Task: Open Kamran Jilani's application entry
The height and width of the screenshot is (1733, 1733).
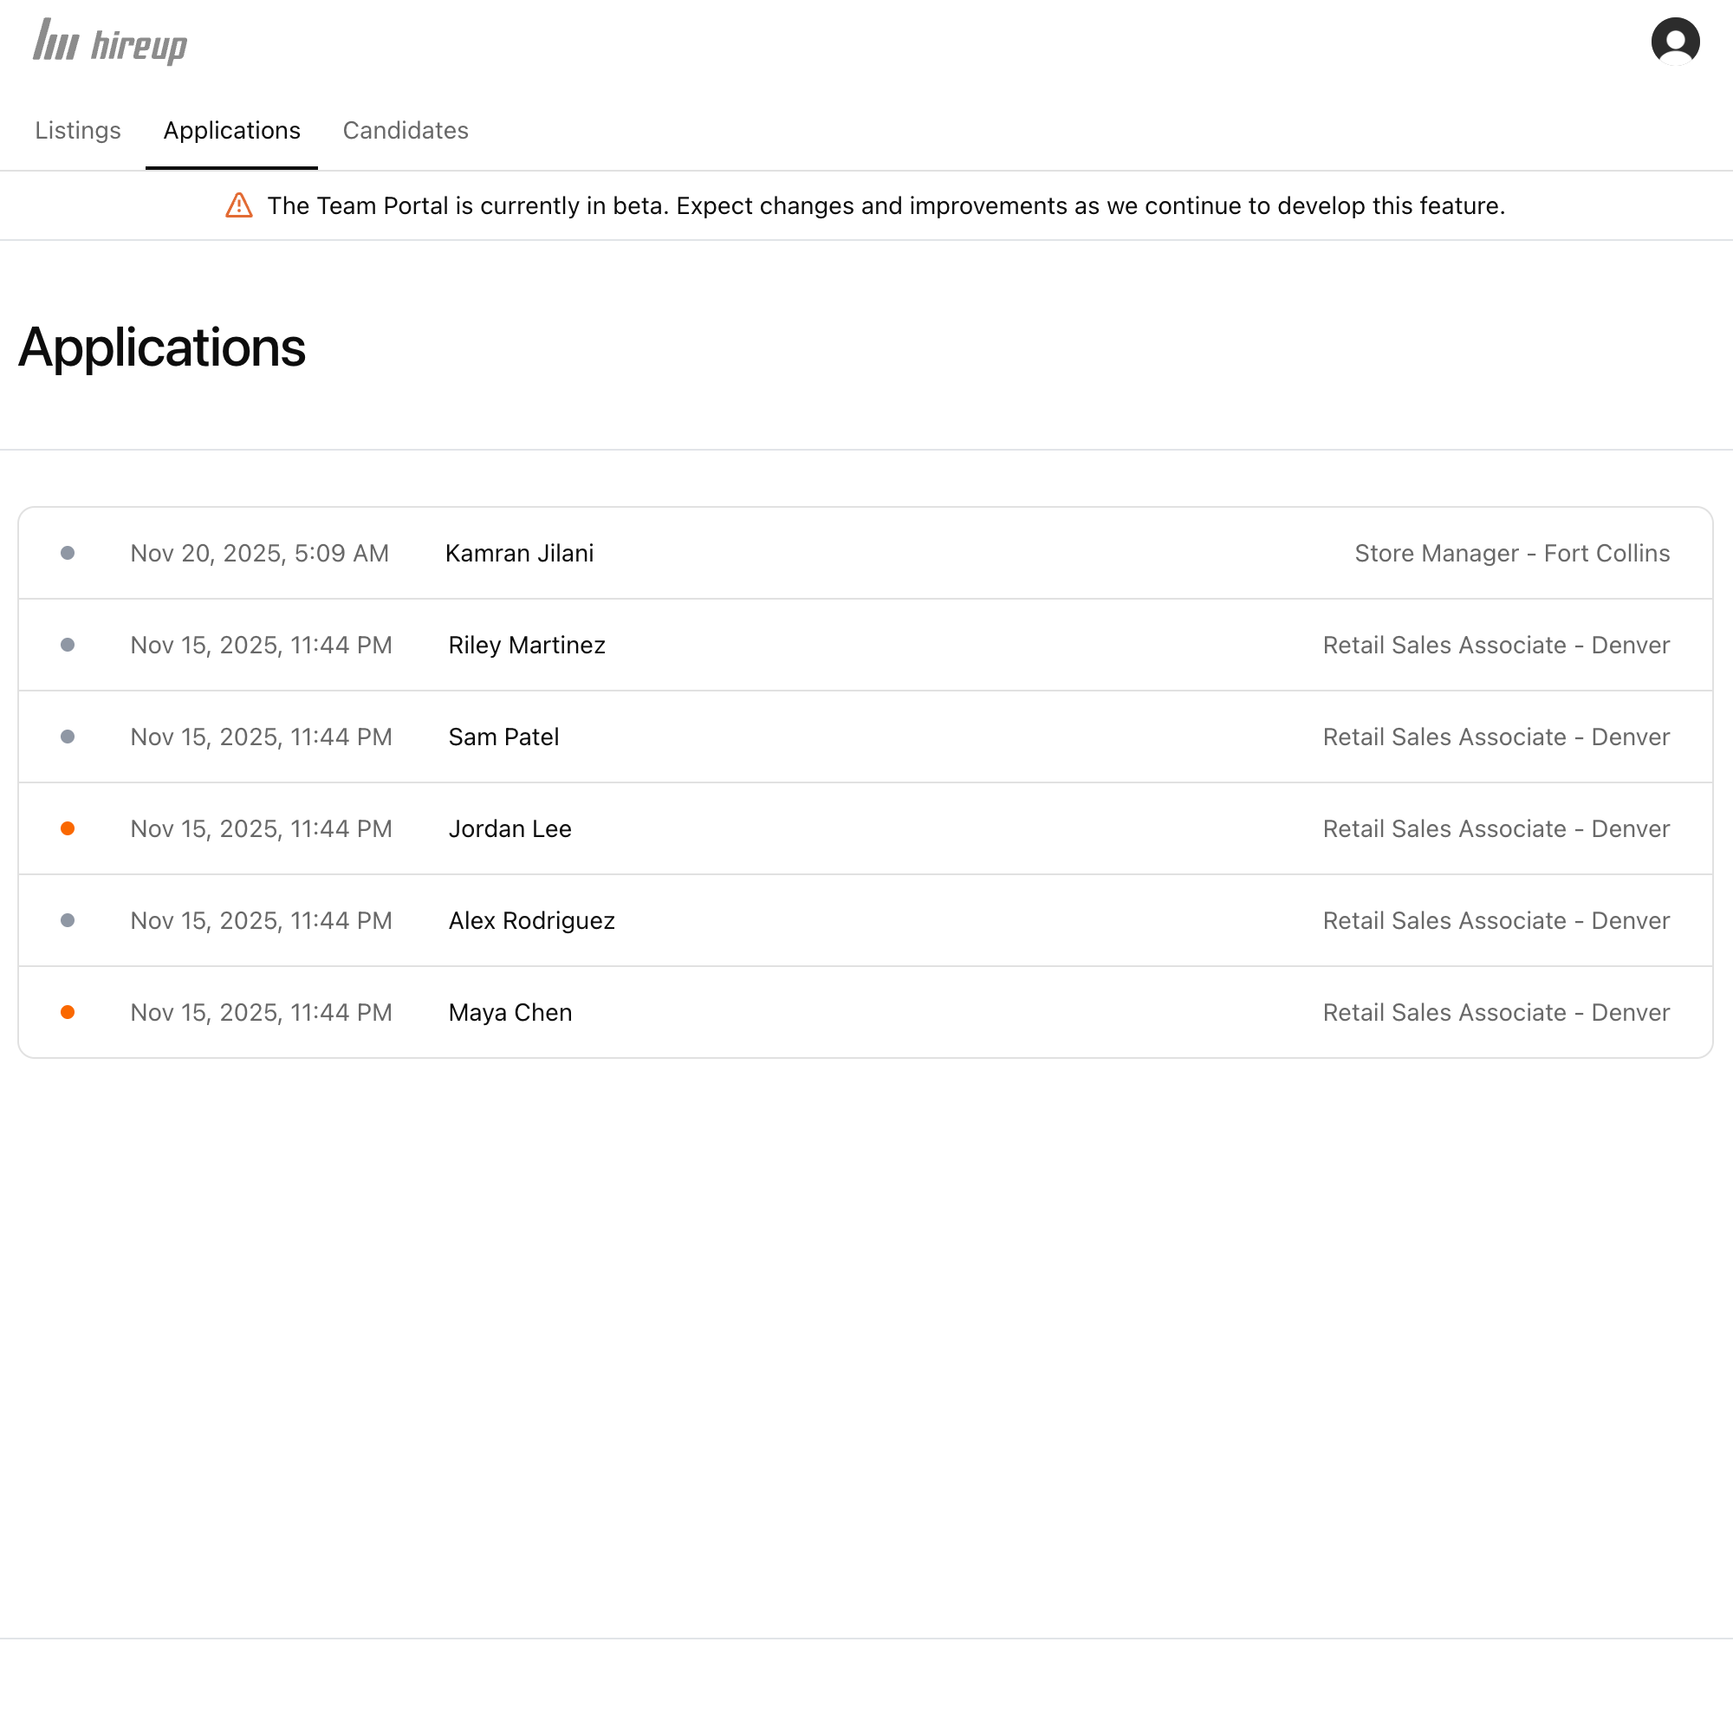Action: 519,553
